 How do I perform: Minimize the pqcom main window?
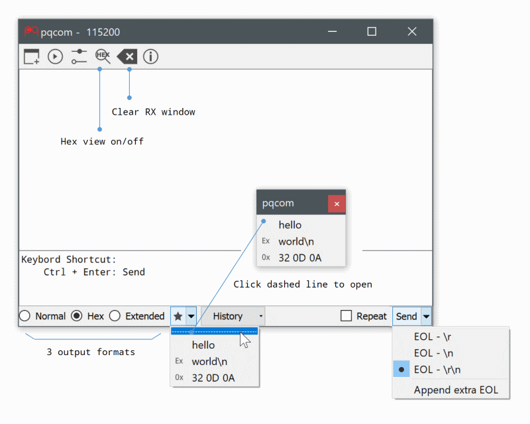pos(333,31)
